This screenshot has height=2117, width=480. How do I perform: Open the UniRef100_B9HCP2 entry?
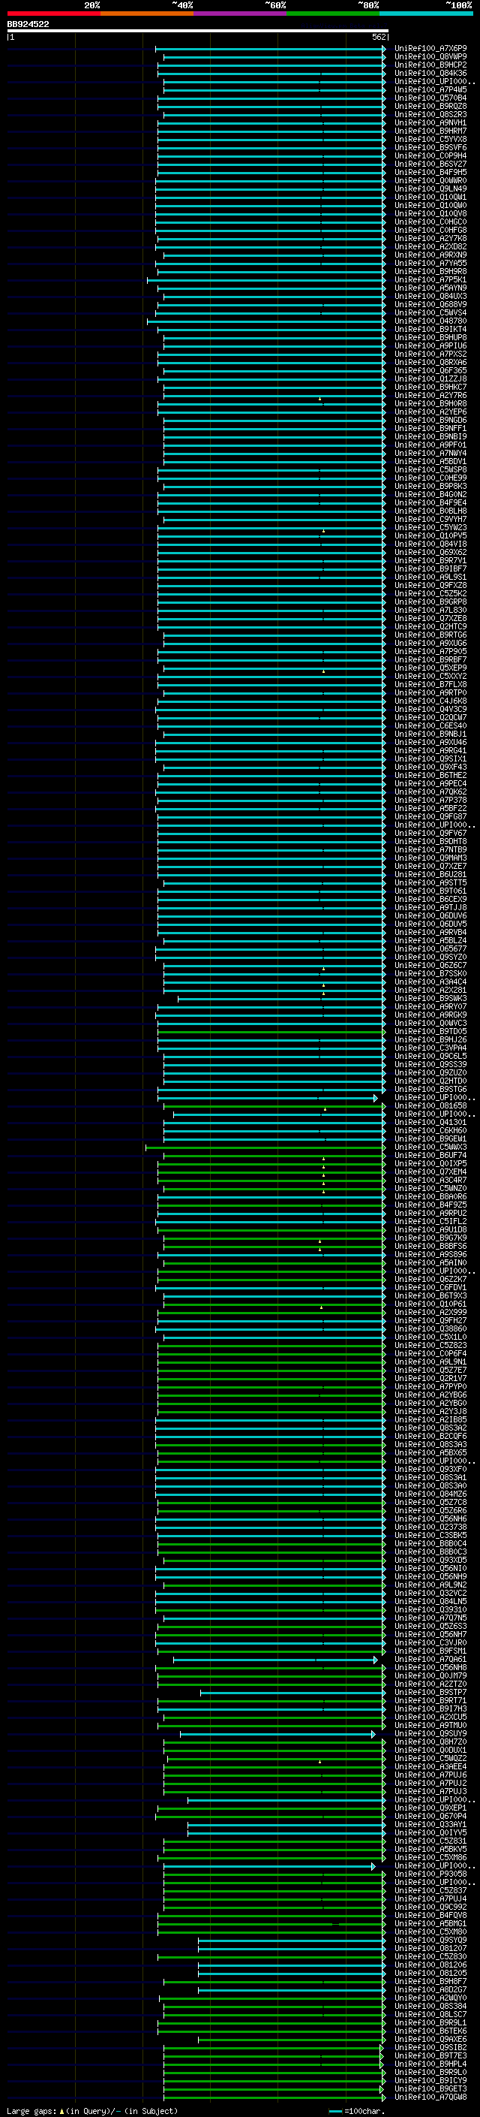[430, 65]
